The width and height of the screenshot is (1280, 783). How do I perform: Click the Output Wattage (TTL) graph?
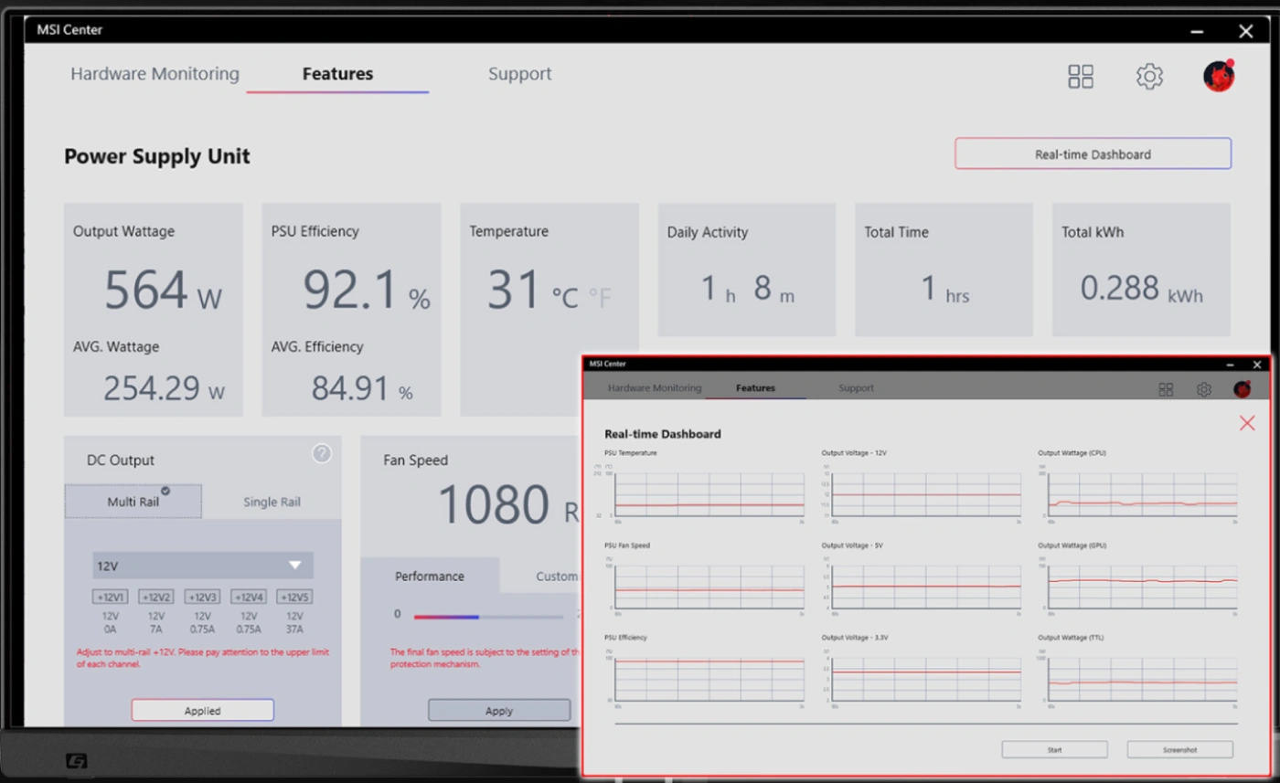[1143, 679]
